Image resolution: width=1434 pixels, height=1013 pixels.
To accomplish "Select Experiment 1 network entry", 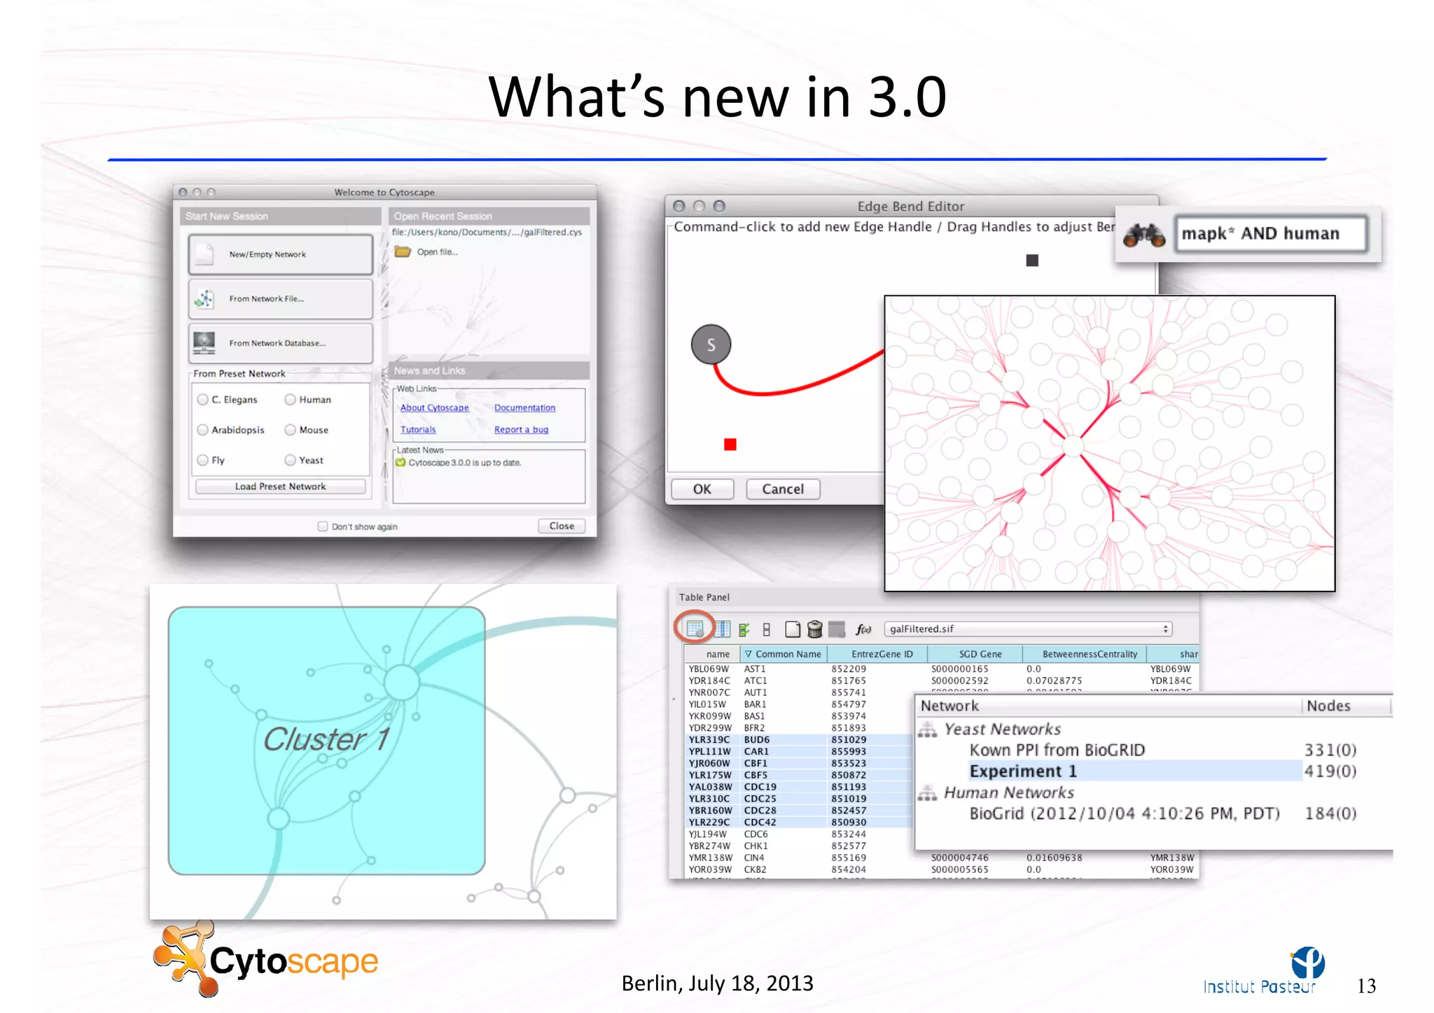I will (x=1023, y=771).
